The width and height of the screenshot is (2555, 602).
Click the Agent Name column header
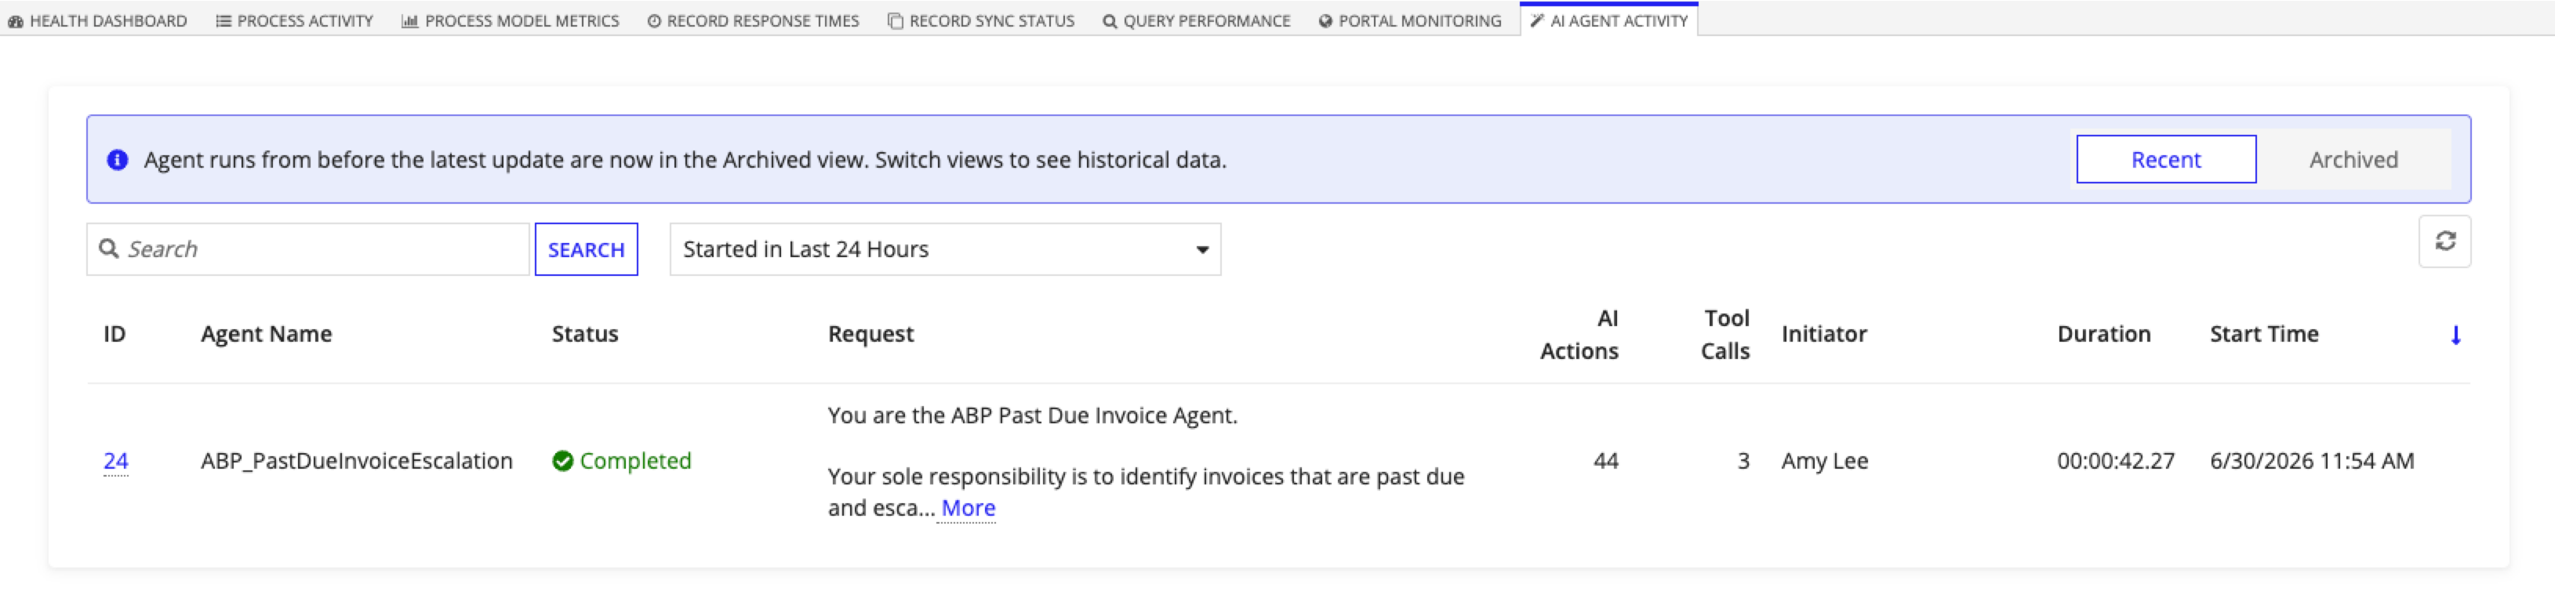tap(266, 334)
